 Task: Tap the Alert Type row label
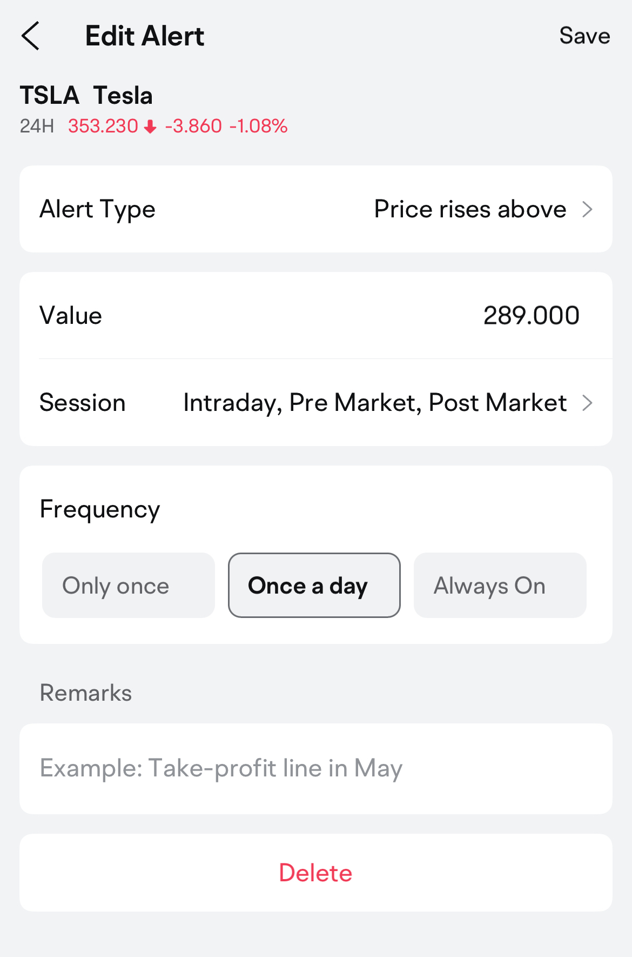pos(98,210)
